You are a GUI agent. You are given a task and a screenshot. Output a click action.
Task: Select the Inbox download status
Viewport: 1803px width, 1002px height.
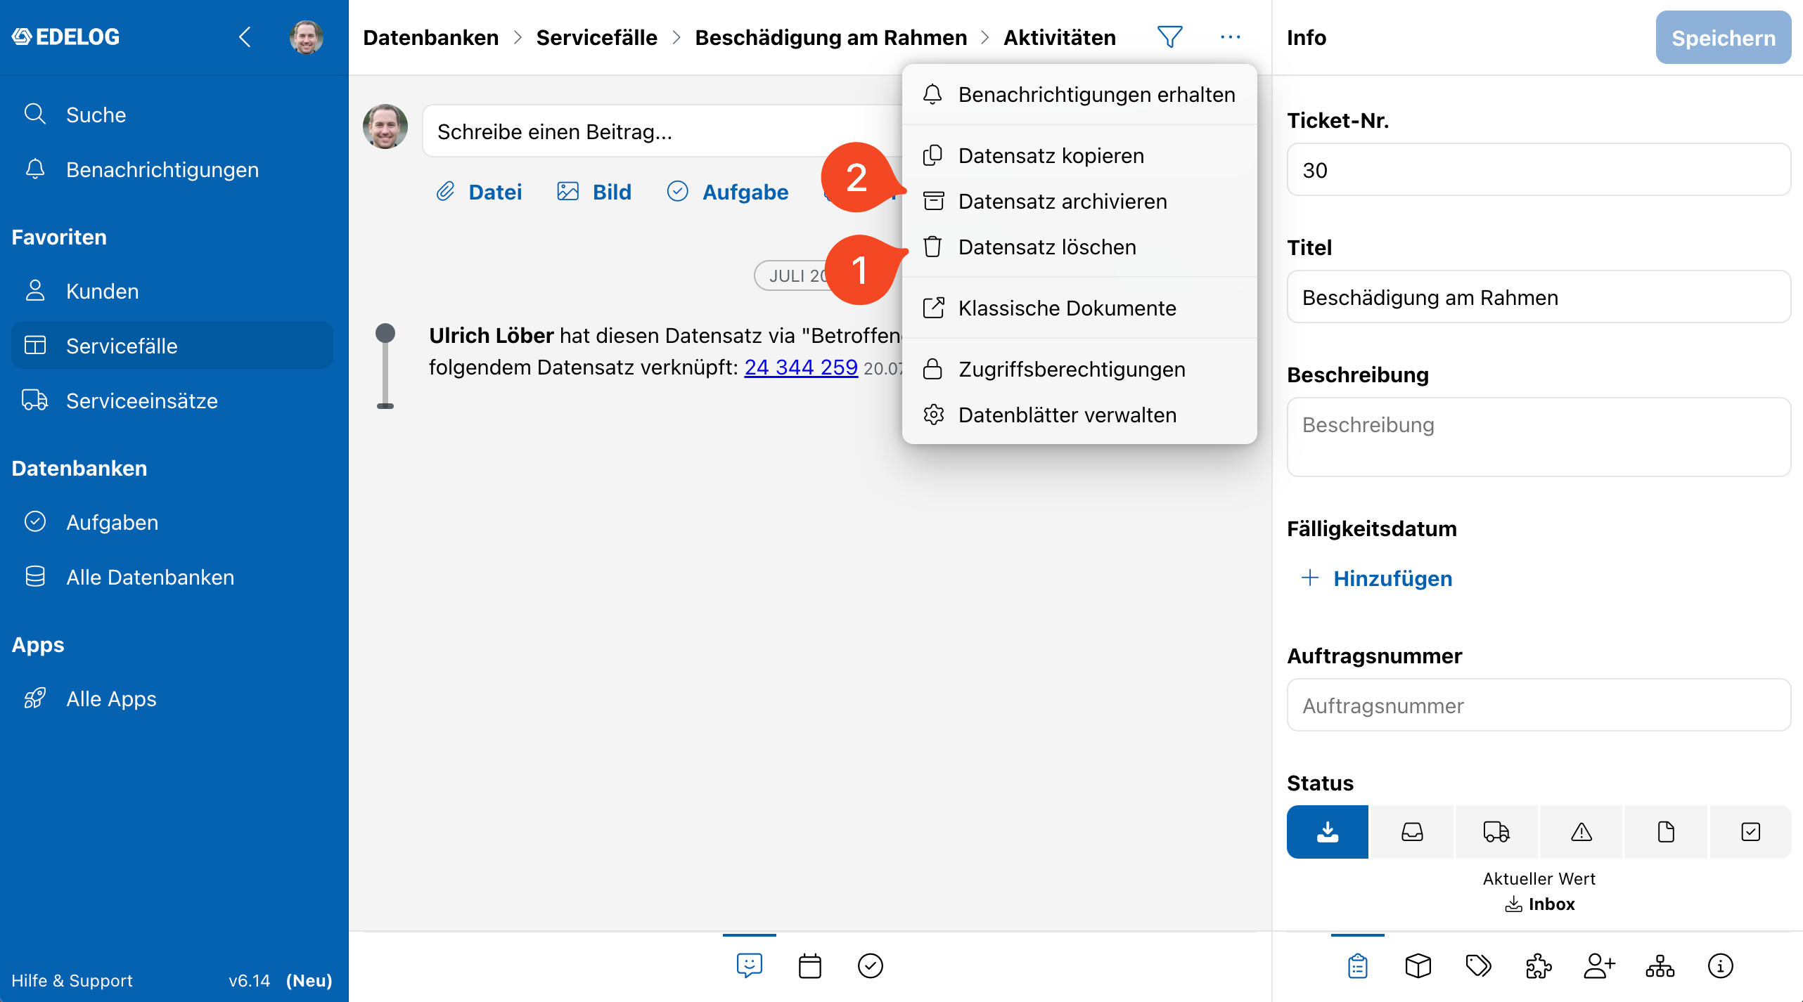click(x=1328, y=832)
